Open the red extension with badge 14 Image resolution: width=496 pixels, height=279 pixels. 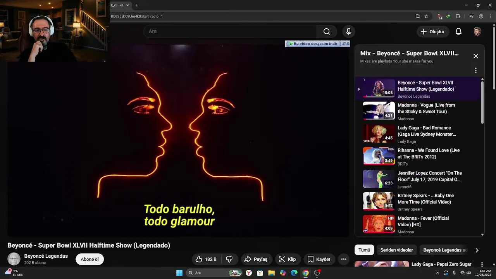click(x=439, y=16)
